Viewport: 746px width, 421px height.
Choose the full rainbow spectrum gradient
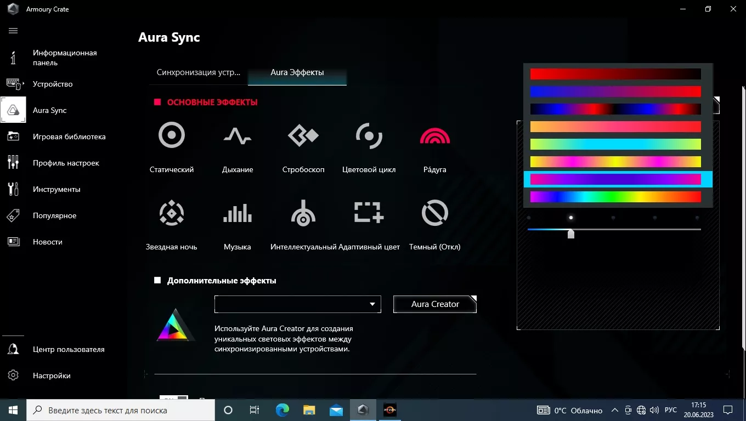pos(615,197)
